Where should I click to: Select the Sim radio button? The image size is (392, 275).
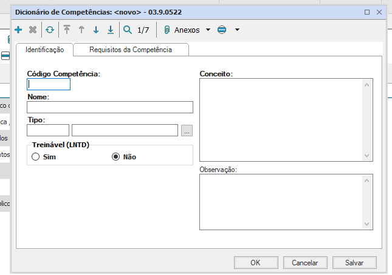(36, 157)
